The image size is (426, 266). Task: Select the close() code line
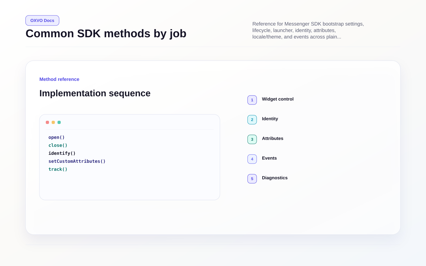(58, 145)
